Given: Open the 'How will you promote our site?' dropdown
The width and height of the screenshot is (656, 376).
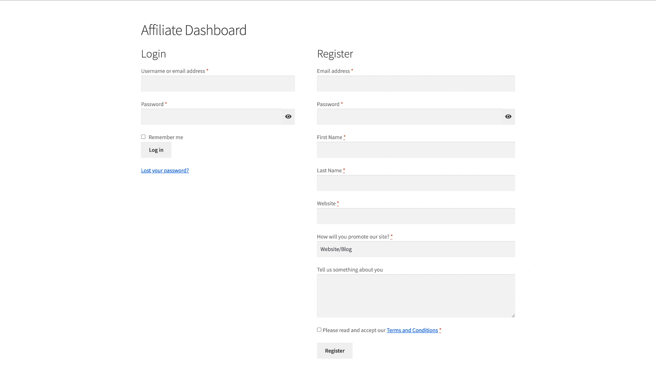Looking at the screenshot, I should pyautogui.click(x=416, y=249).
